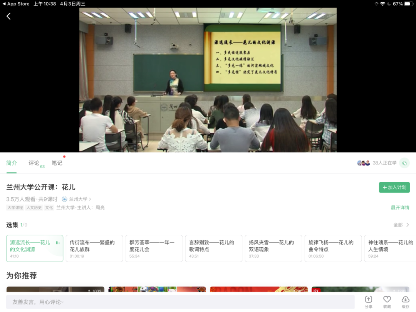
Task: Tap the 为你推荐 heading
Action: pyautogui.click(x=22, y=276)
